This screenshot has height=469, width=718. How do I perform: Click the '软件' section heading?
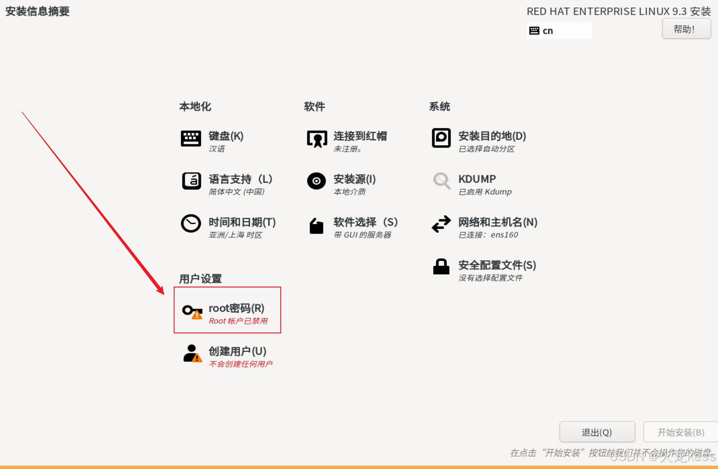pos(315,107)
